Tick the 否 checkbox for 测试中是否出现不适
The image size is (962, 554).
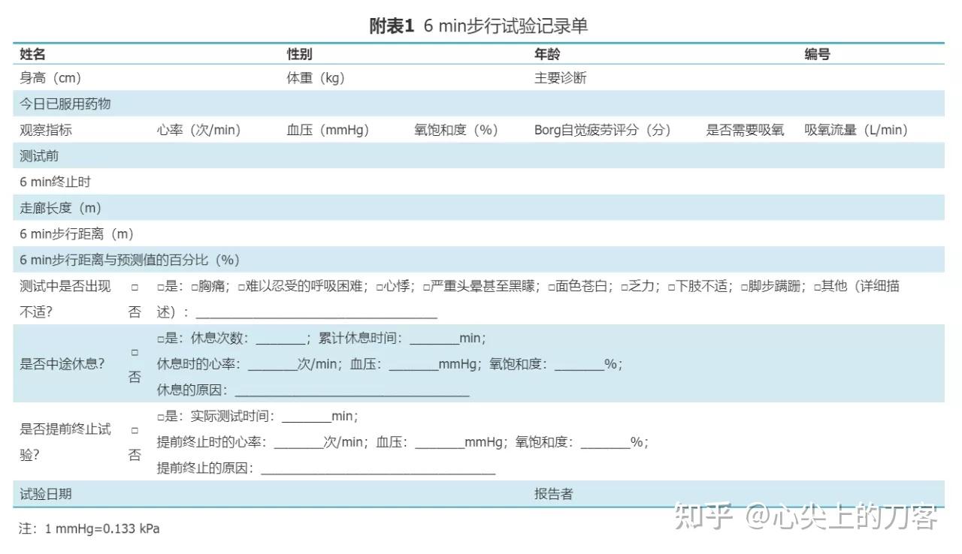click(x=135, y=287)
